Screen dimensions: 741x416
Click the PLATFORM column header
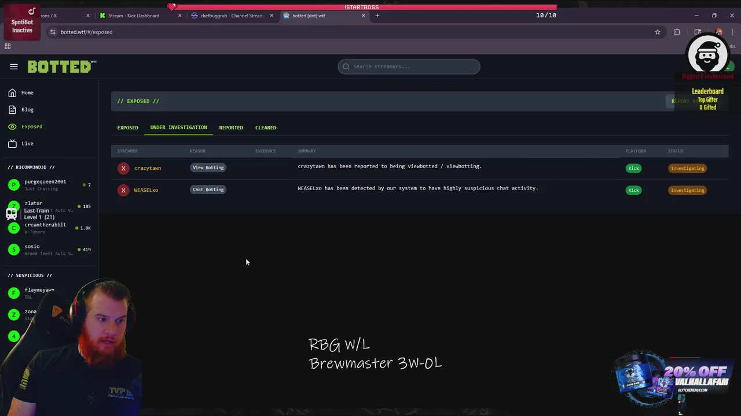[636, 151]
